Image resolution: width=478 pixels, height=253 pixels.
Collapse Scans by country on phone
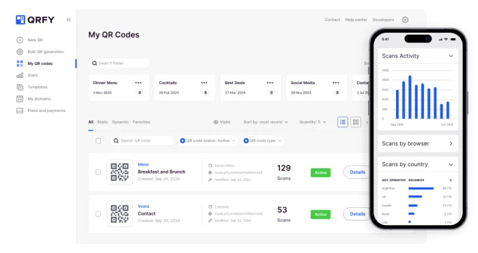451,165
